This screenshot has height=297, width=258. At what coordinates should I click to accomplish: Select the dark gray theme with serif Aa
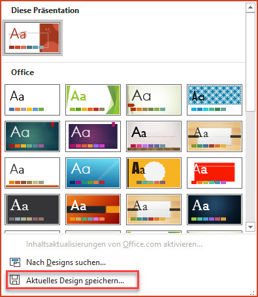click(32, 210)
